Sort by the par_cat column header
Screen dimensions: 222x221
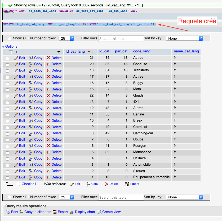121,51
